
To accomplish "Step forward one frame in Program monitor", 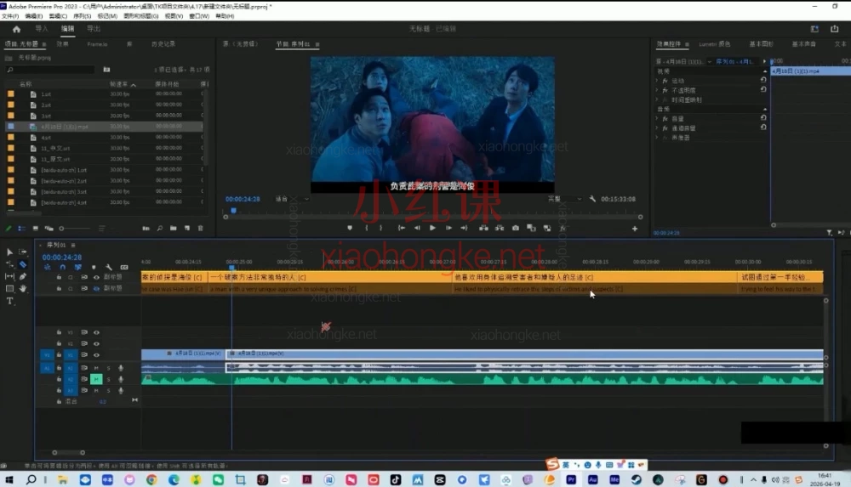I will coord(448,229).
